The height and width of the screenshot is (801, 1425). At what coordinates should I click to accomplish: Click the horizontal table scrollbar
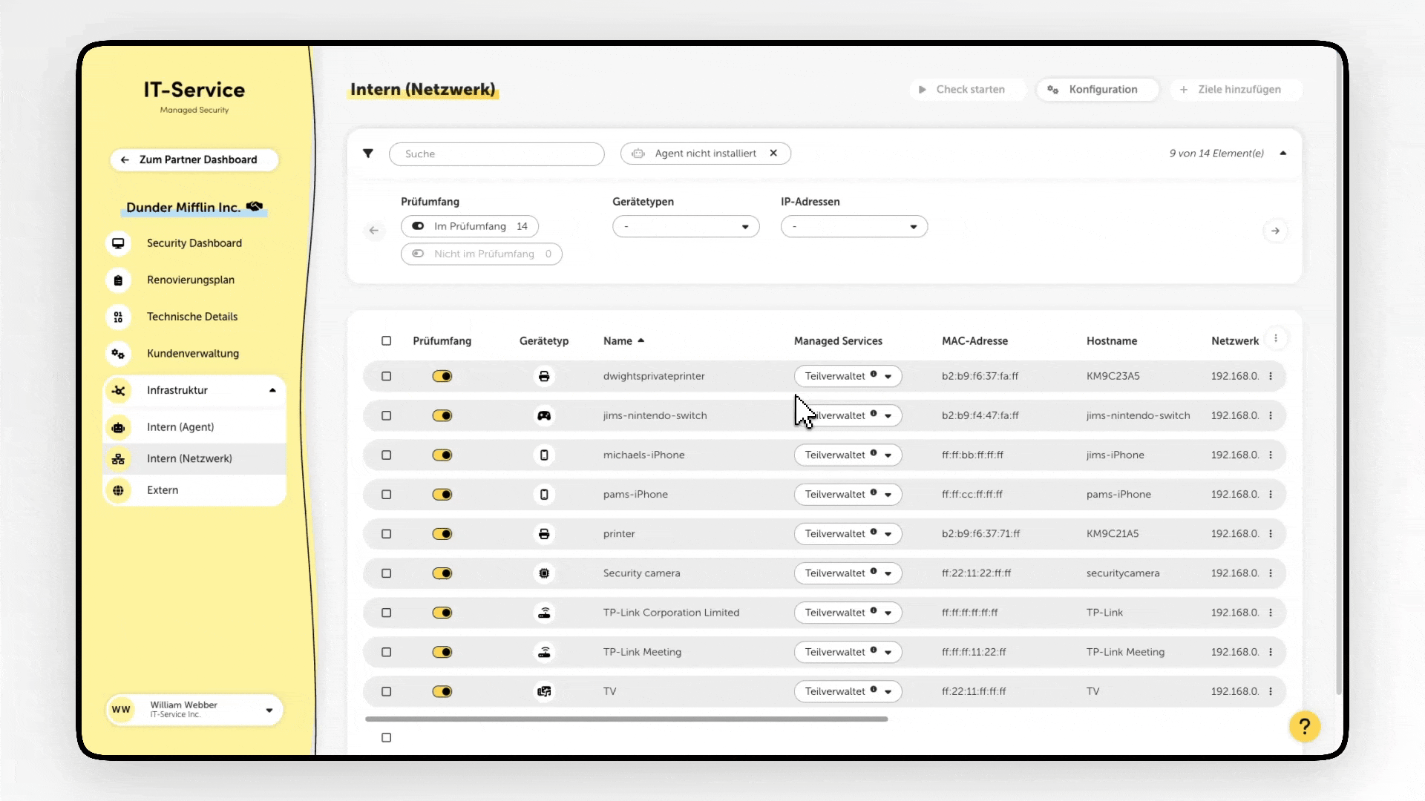(x=626, y=719)
